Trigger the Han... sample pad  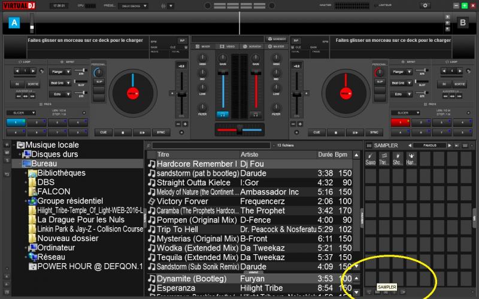[x=411, y=159]
